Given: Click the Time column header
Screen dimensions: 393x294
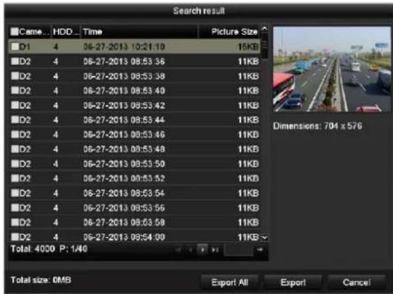Looking at the screenshot, I should coord(139,31).
